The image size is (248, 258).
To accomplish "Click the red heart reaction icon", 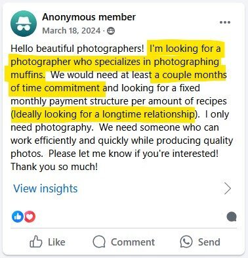I will point(30,217).
